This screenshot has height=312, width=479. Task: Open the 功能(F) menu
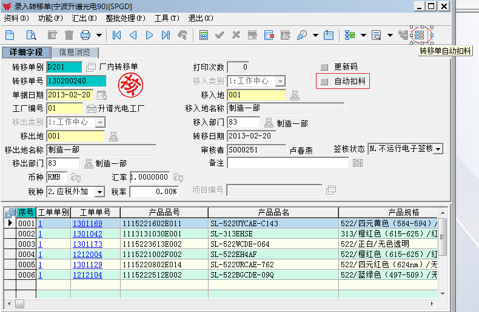tap(49, 18)
